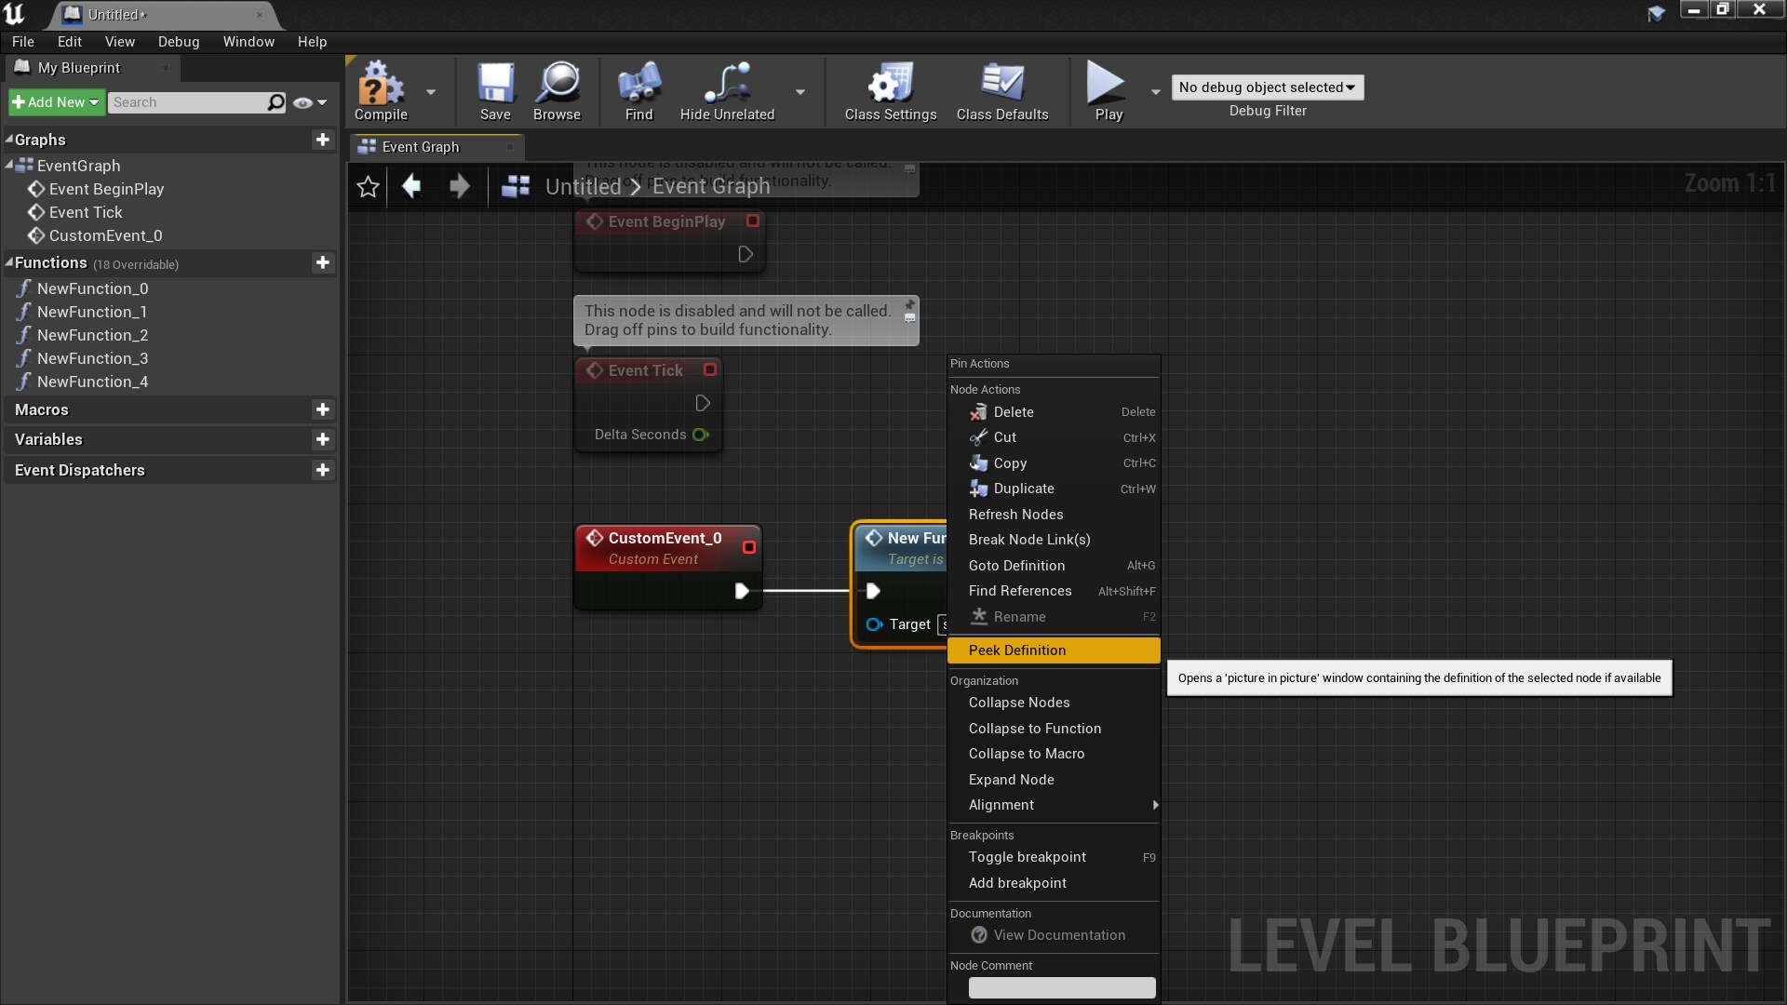Open the debug object selection dropdown
Screen dimensions: 1787x1005
1267,87
